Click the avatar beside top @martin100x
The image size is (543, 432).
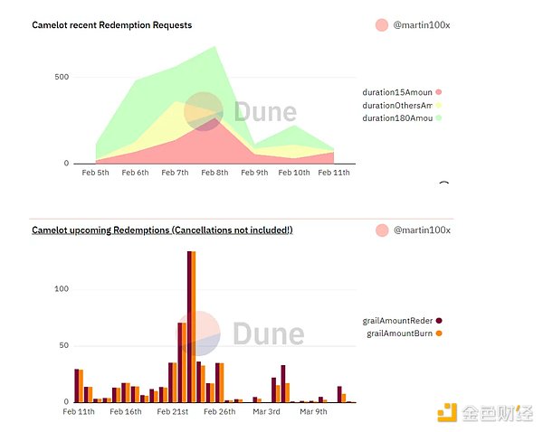[x=381, y=25]
